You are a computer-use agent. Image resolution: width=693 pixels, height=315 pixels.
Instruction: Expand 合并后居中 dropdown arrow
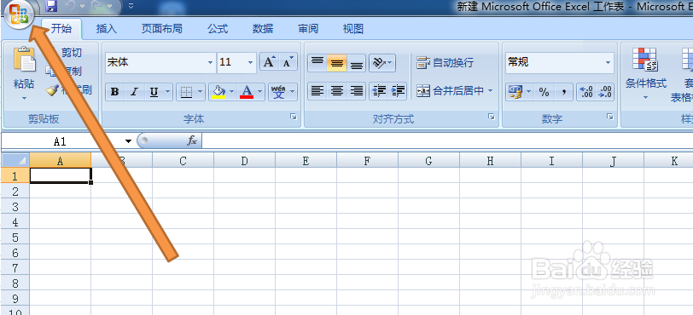491,91
